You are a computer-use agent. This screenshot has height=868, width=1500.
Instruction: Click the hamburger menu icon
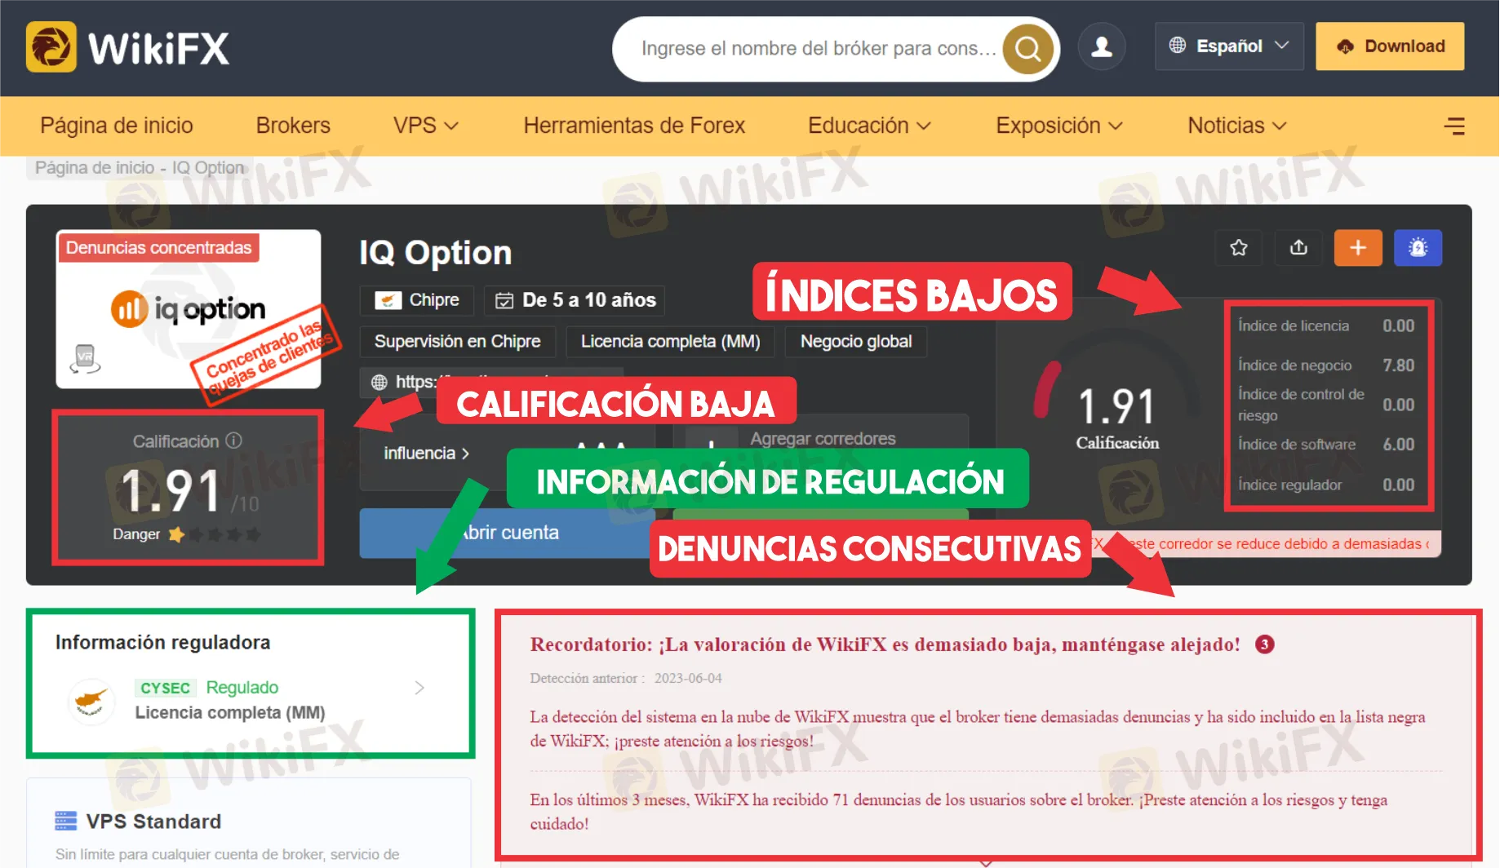pos(1454,126)
